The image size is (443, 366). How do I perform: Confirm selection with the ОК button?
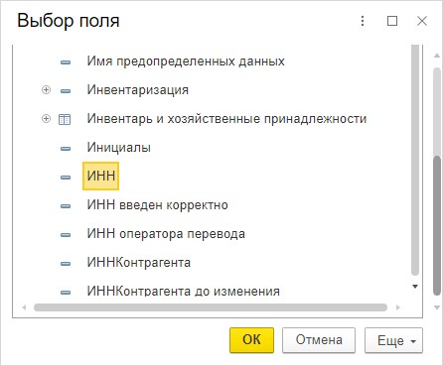tap(251, 340)
